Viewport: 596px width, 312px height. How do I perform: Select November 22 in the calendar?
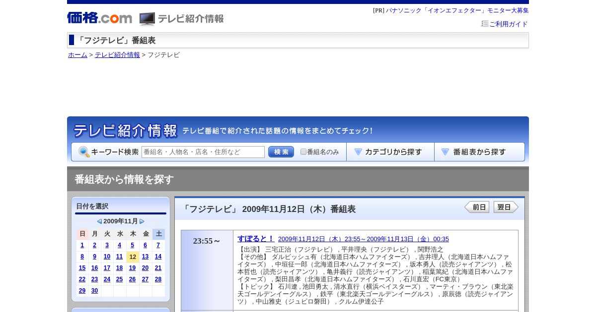(x=82, y=279)
